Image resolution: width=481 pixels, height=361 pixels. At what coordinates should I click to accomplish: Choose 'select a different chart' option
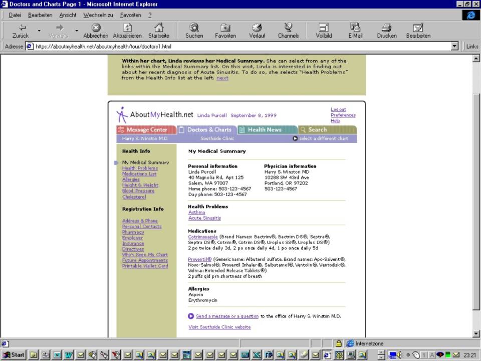pos(323,139)
